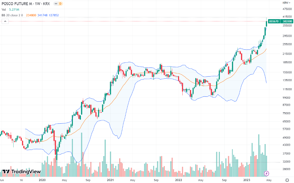Click the TradingView logo
This screenshot has height=183, width=294.
[22, 172]
